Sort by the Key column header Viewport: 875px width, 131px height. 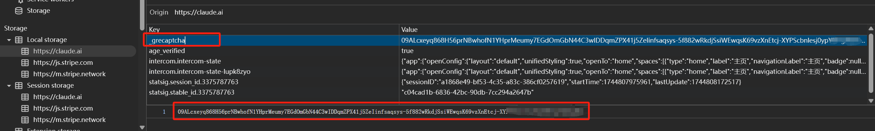(x=273, y=30)
